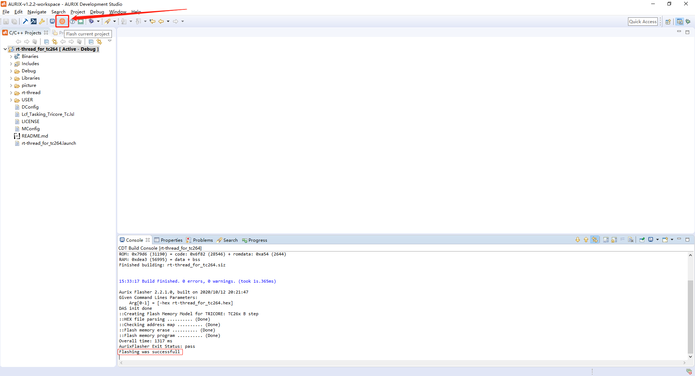Click the Open Console icon

(x=665, y=240)
